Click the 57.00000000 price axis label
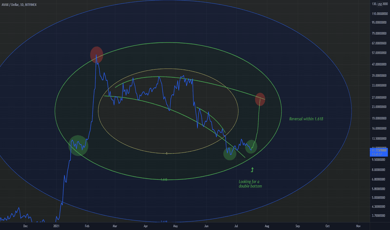 379,53
